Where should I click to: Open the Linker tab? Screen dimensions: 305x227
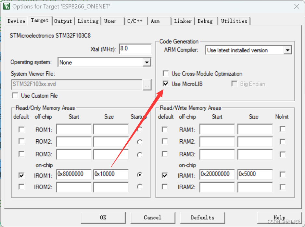183,21
